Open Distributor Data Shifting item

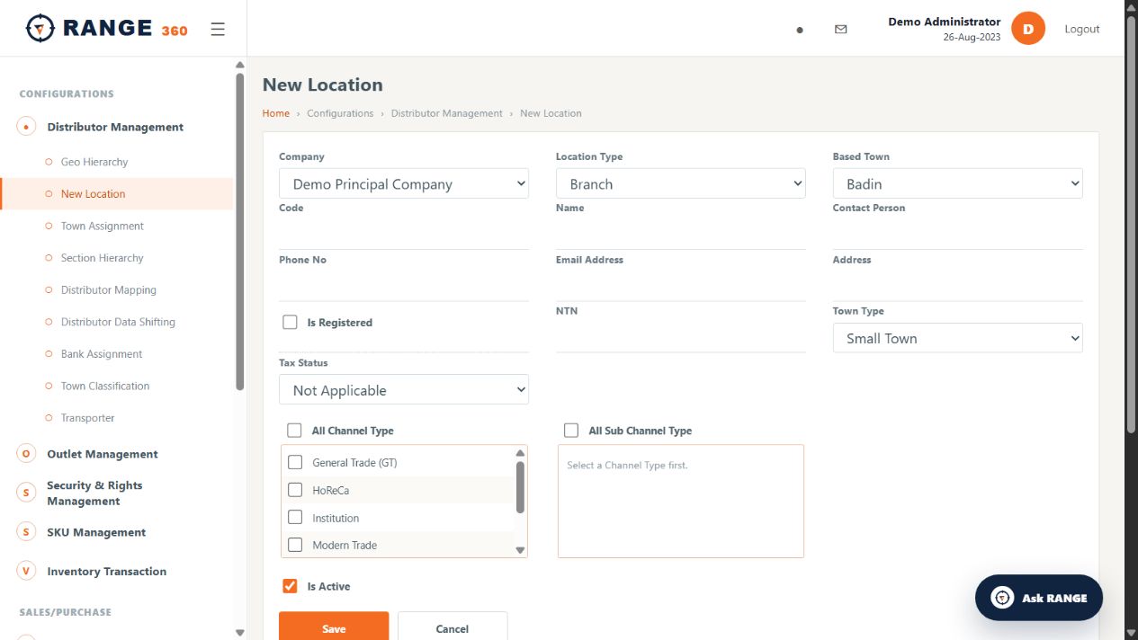coord(118,322)
